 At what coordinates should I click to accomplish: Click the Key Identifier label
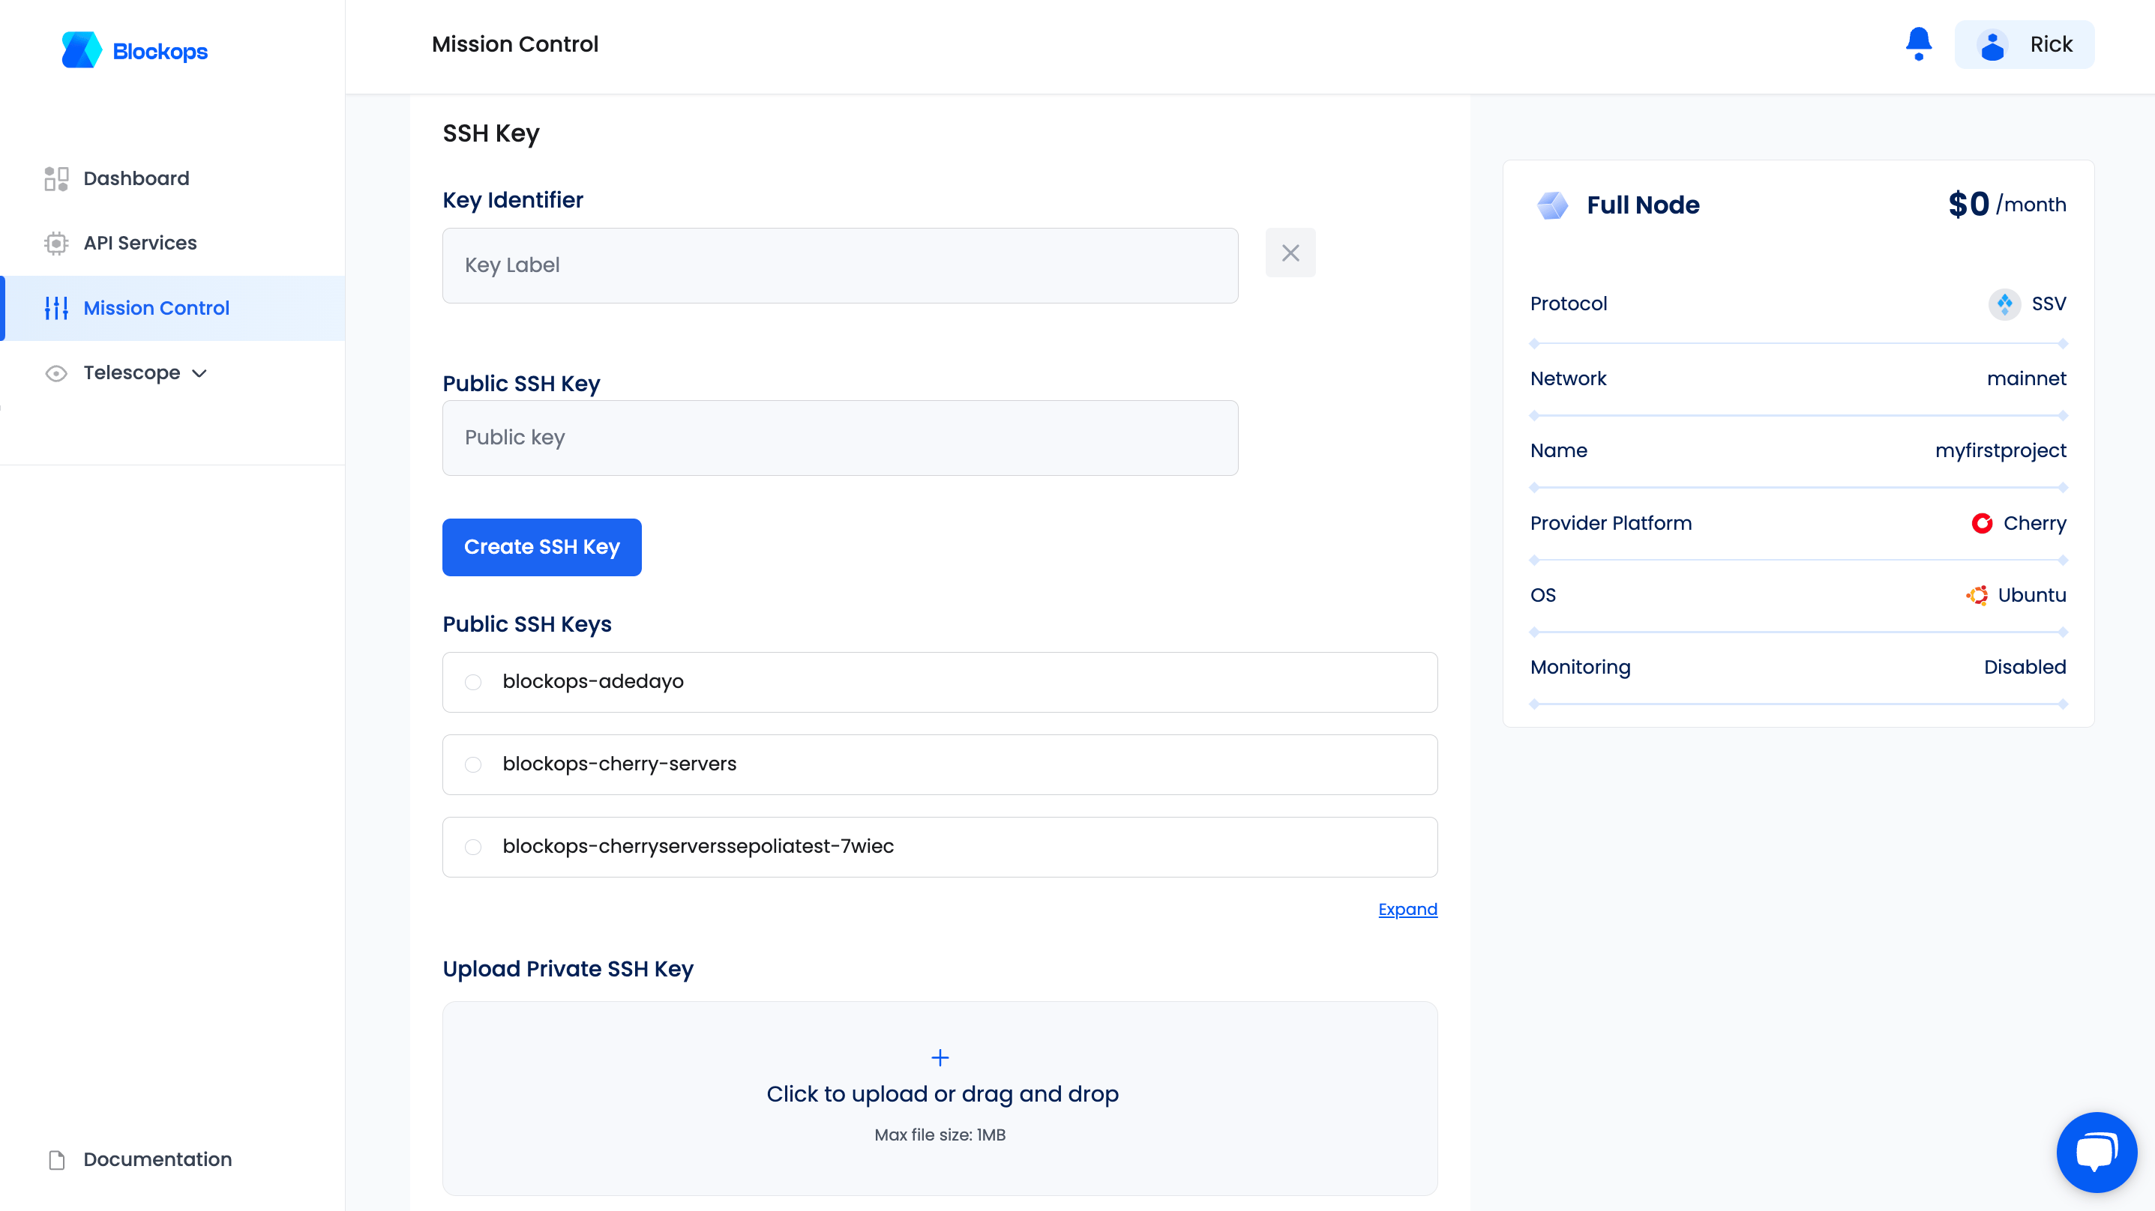coord(513,200)
